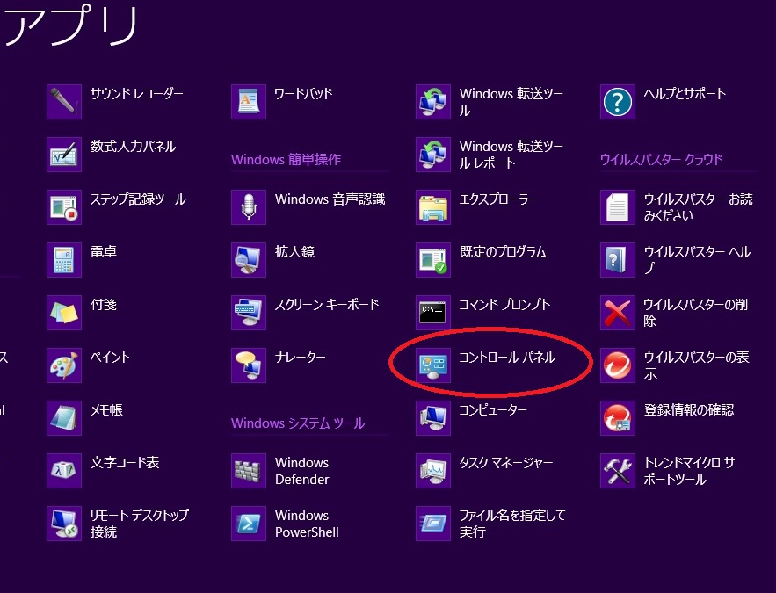Open ウイルスバスター お読みください document icon
The image size is (776, 593).
coord(618,207)
